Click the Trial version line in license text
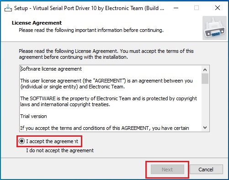 tap(33, 116)
